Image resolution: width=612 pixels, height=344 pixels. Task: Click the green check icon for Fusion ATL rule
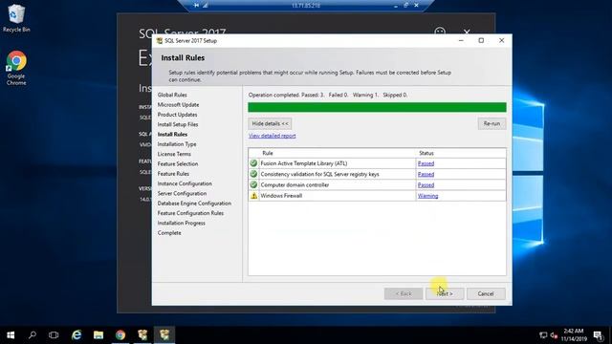pyautogui.click(x=253, y=163)
